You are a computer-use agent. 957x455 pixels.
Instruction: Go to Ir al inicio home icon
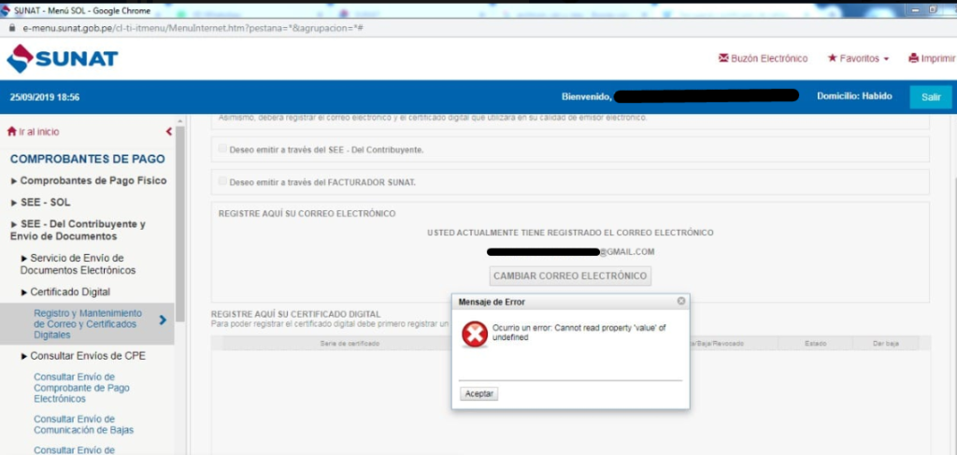[11, 132]
